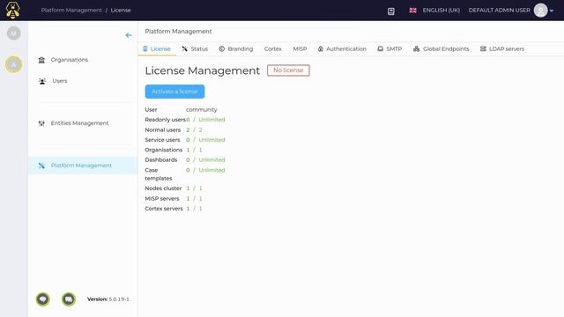The height and width of the screenshot is (317, 564).
Task: Switch to the Branding tab
Action: pos(235,49)
